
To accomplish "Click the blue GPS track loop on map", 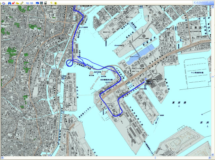I will [x=70, y=63].
